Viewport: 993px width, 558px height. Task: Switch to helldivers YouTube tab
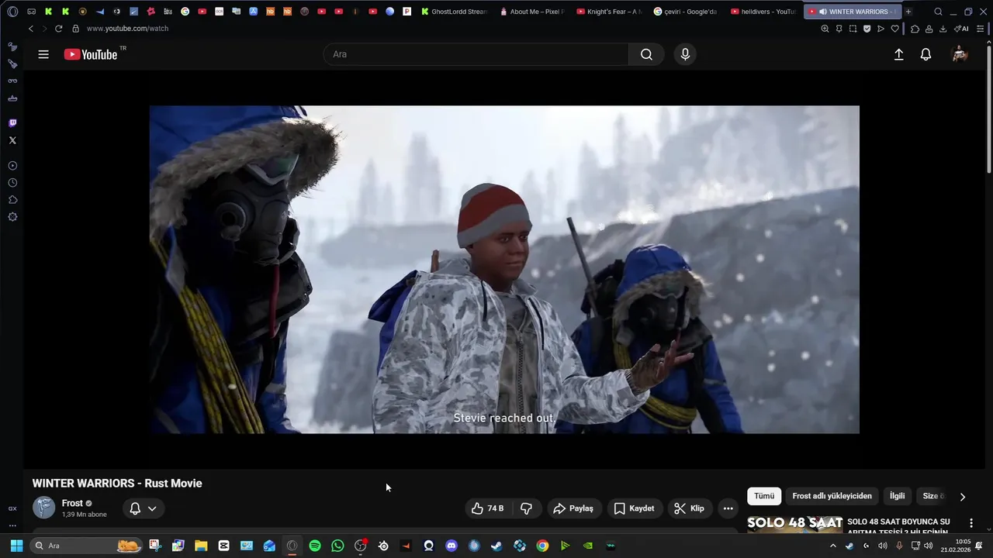pos(763,12)
